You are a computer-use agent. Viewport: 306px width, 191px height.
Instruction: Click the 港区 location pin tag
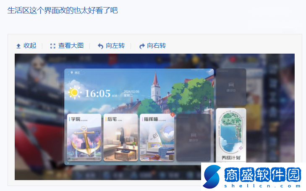(x=76, y=72)
